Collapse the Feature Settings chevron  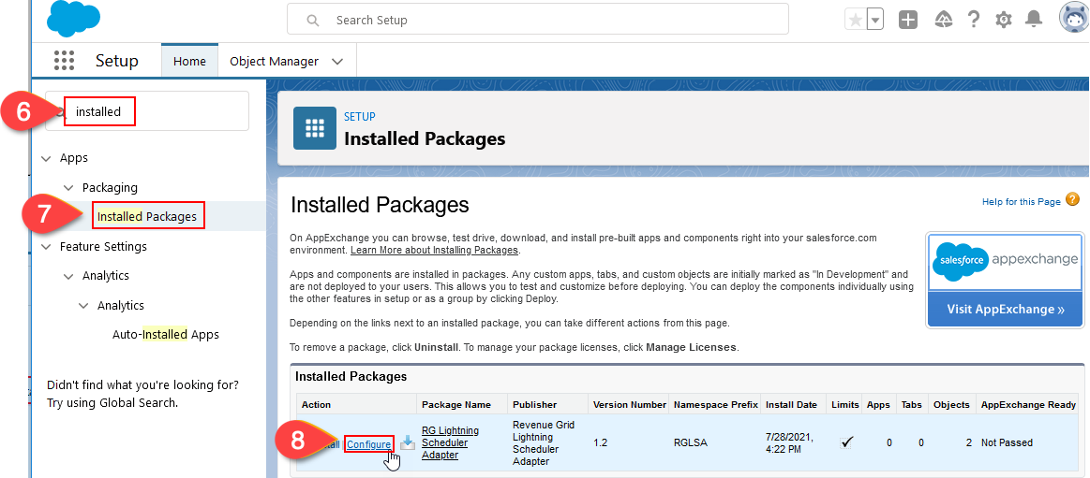47,246
